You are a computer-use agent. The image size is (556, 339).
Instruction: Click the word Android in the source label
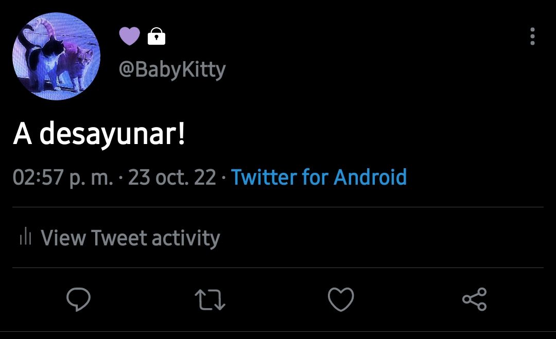pos(370,177)
